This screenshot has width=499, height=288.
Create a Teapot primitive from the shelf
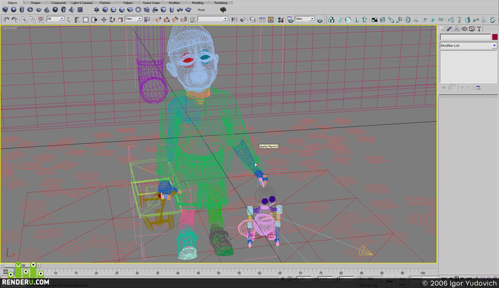[x=39, y=10]
